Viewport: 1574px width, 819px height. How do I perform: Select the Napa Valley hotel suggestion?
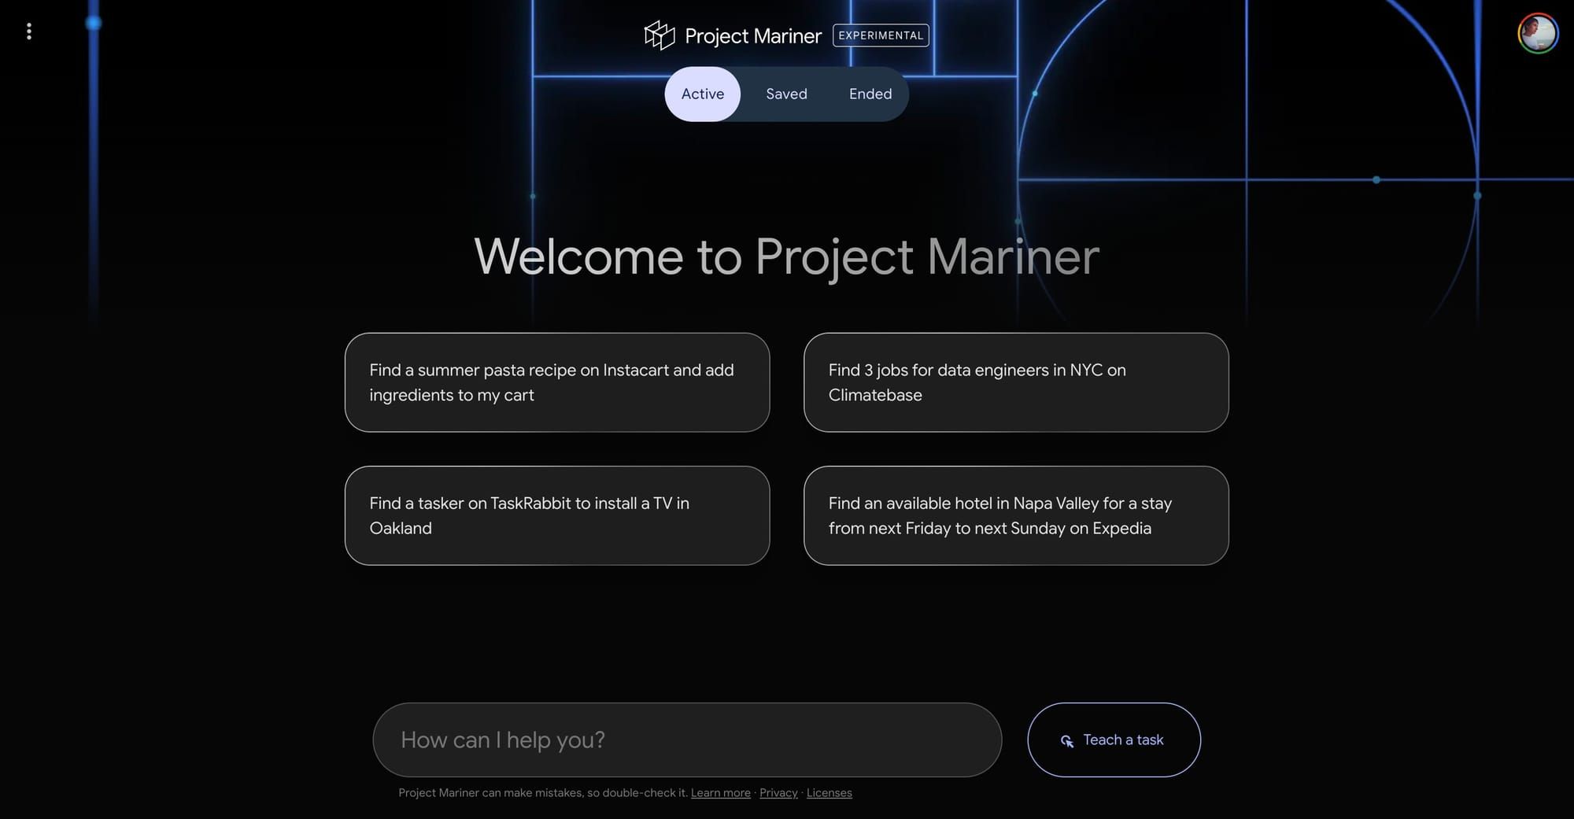(x=1015, y=515)
